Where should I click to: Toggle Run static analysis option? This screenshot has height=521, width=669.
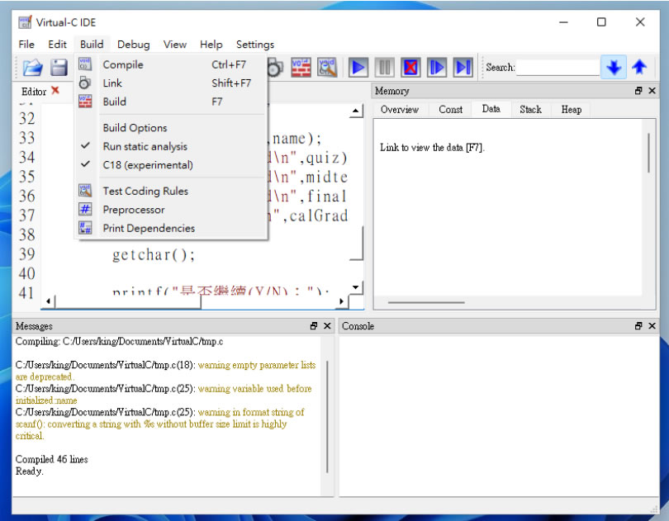click(x=172, y=146)
